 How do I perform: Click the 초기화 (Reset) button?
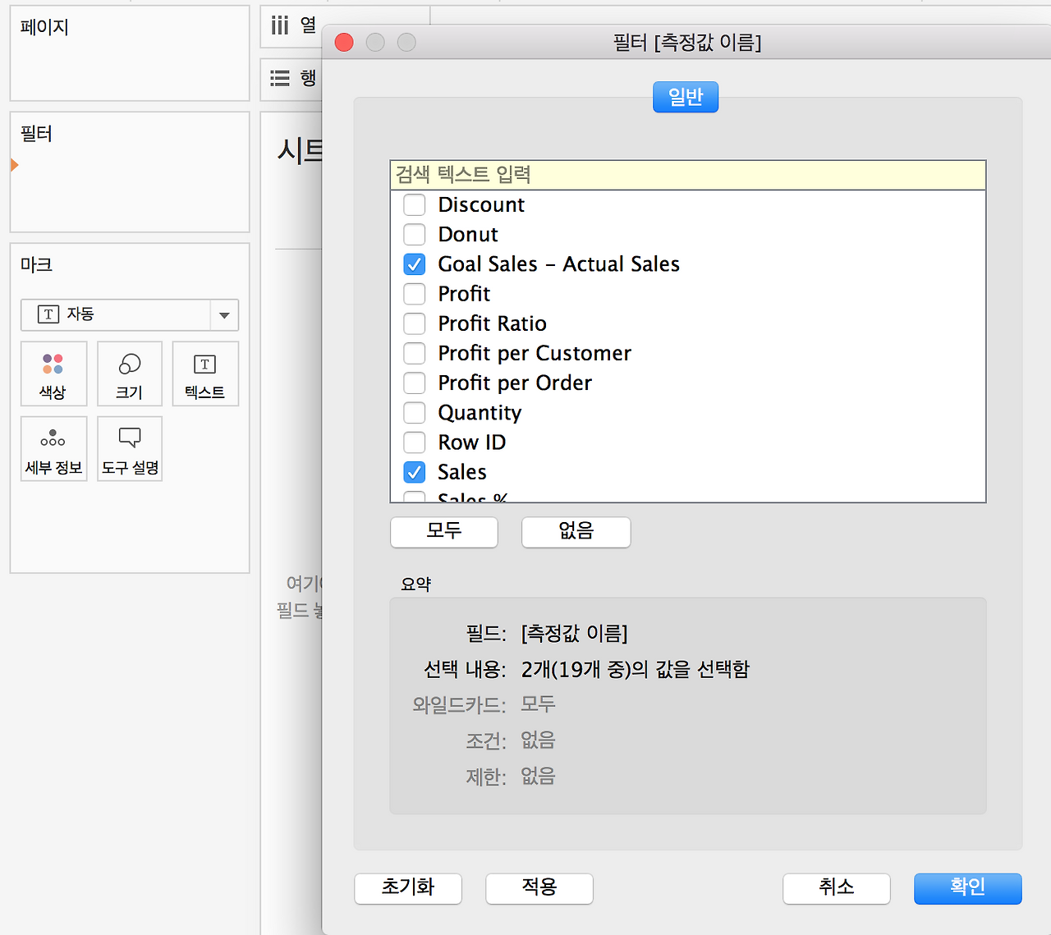coord(408,888)
